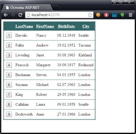Click the date 02.07.1963

pyautogui.click(x=66, y=85)
